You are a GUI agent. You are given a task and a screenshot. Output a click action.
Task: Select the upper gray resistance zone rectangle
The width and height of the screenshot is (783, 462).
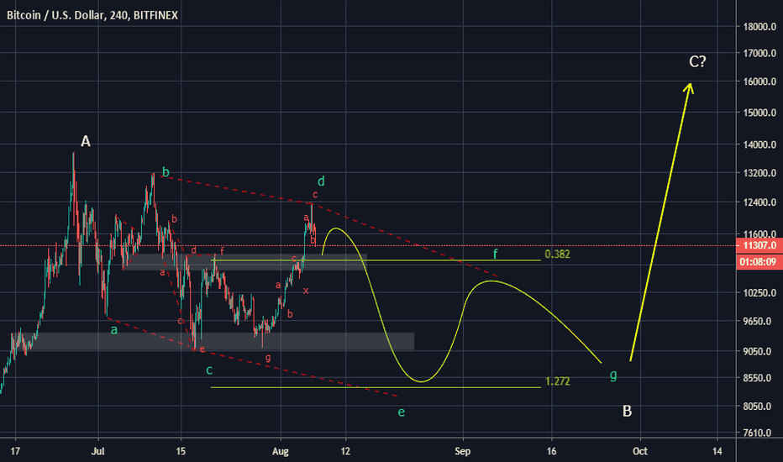point(244,262)
